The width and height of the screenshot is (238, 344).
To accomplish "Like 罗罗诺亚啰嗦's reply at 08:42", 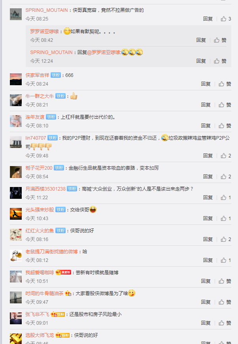I will point(220,40).
